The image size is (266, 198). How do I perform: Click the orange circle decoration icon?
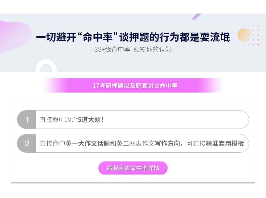(244, 35)
